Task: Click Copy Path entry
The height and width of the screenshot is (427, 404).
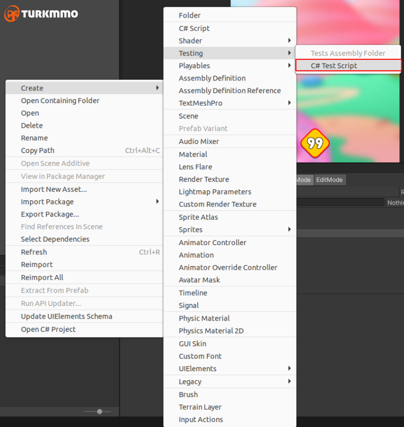Action: click(x=84, y=150)
